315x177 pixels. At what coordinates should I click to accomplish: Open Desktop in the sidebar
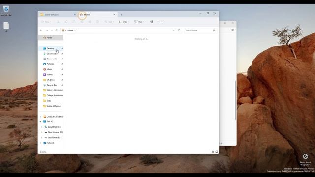(x=51, y=48)
